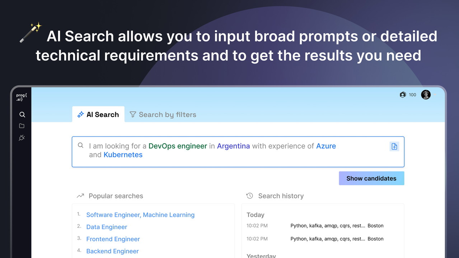Open the search page from the sidebar
The width and height of the screenshot is (459, 258).
tap(22, 115)
